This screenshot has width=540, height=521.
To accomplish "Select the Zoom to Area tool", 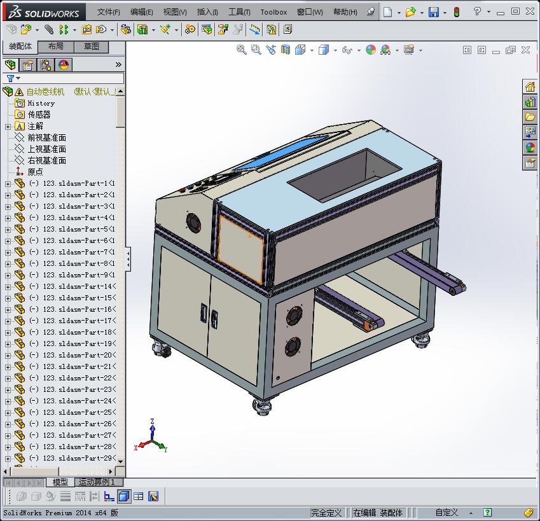I will click(x=257, y=50).
